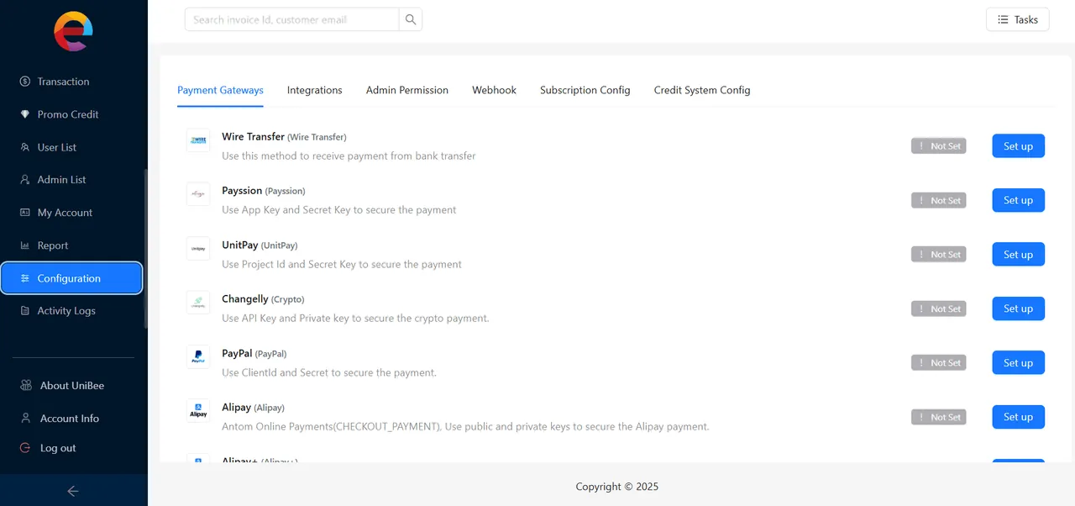The width and height of the screenshot is (1075, 506).
Task: Switch to the Webhook tab
Action: 494,90
